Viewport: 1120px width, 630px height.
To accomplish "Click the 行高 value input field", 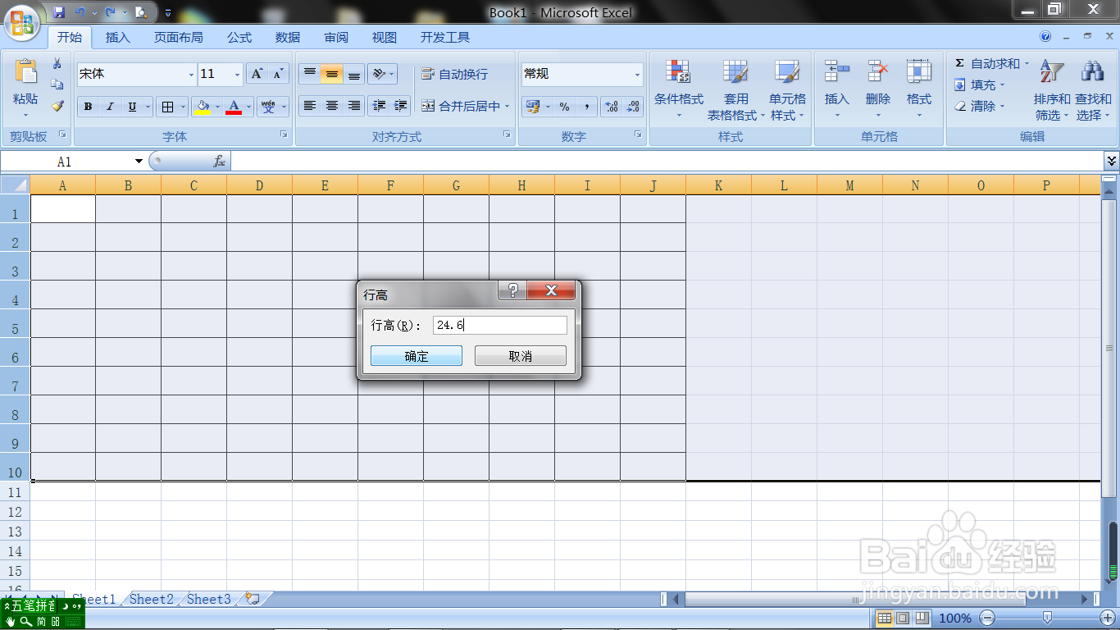I will 499,326.
